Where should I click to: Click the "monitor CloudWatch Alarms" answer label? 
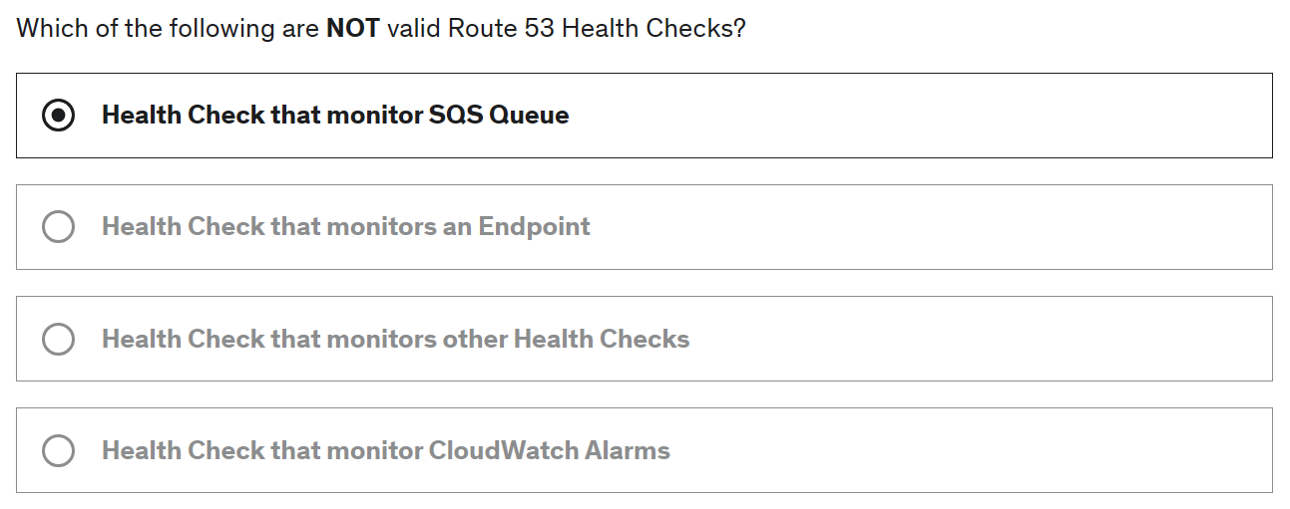pyautogui.click(x=385, y=450)
